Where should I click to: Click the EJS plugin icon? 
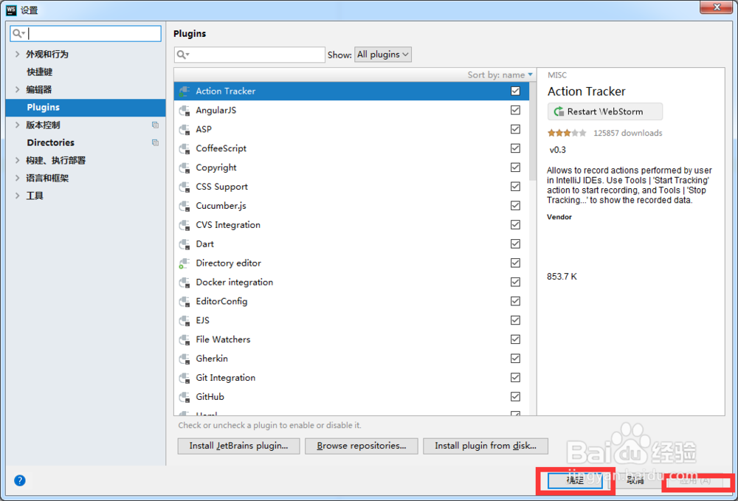[184, 320]
